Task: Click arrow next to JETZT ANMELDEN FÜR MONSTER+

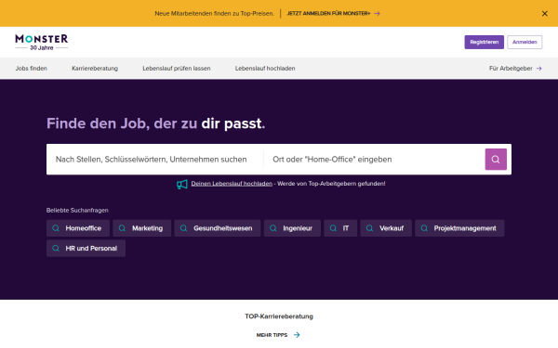Action: tap(378, 14)
